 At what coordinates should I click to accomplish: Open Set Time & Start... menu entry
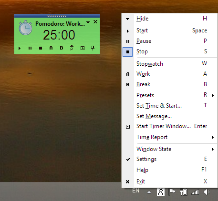coord(170,106)
